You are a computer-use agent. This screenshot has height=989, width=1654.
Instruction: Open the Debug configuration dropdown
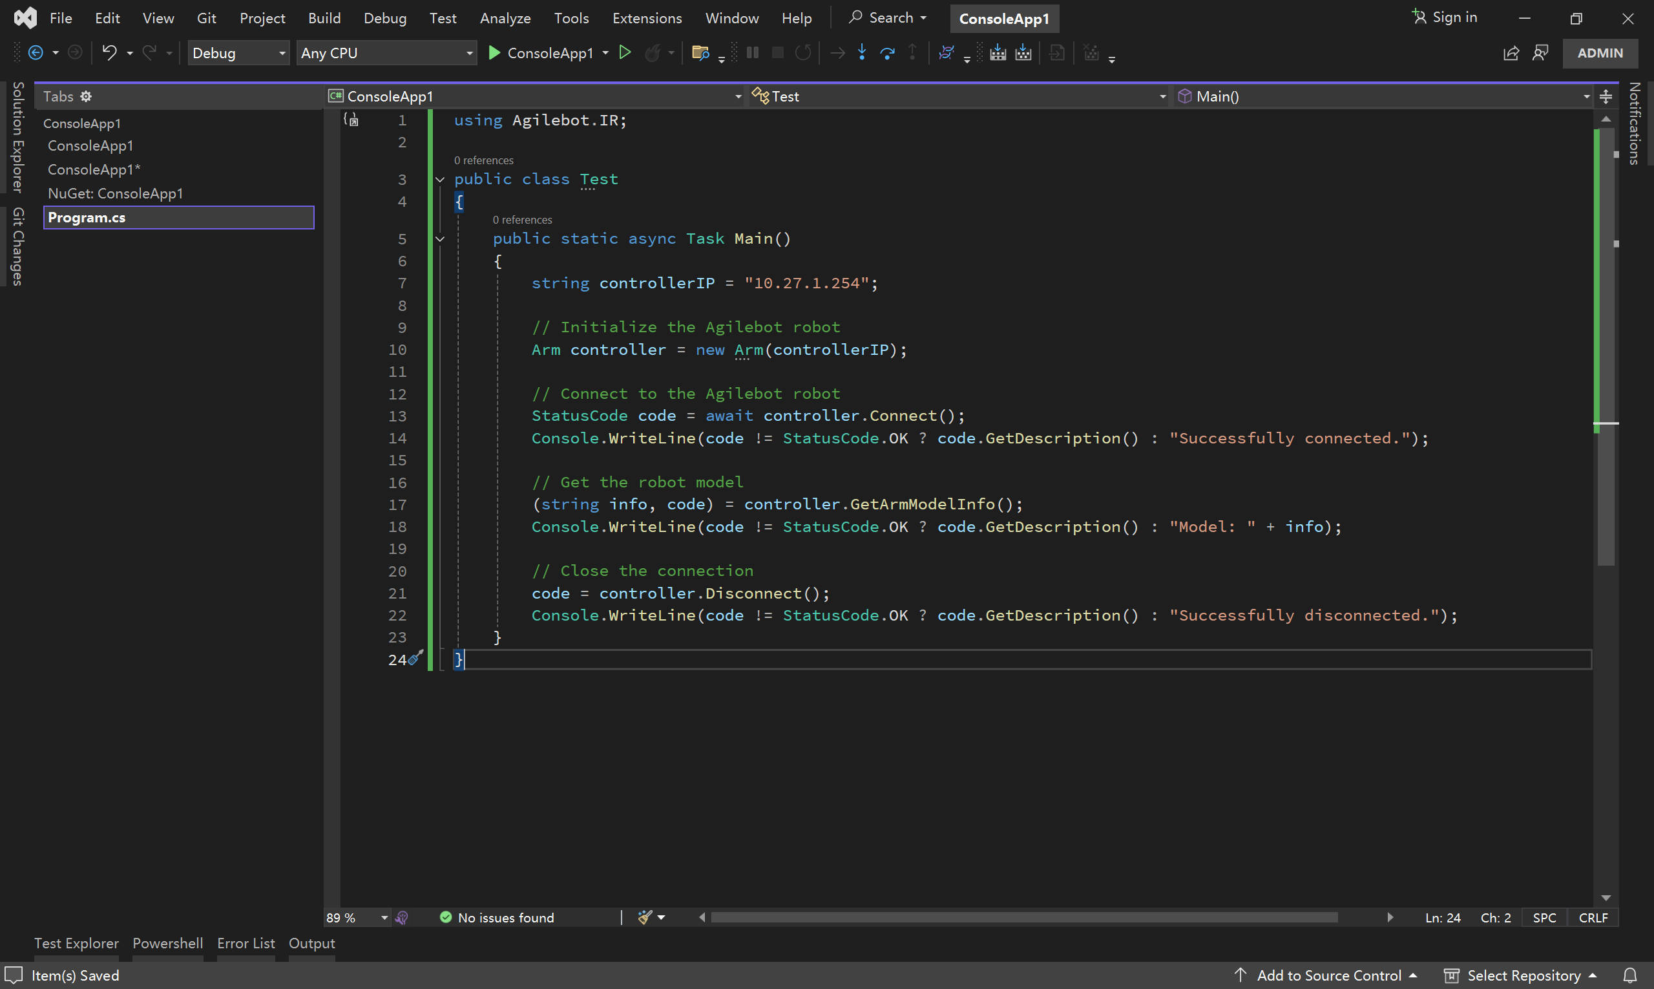pyautogui.click(x=238, y=52)
